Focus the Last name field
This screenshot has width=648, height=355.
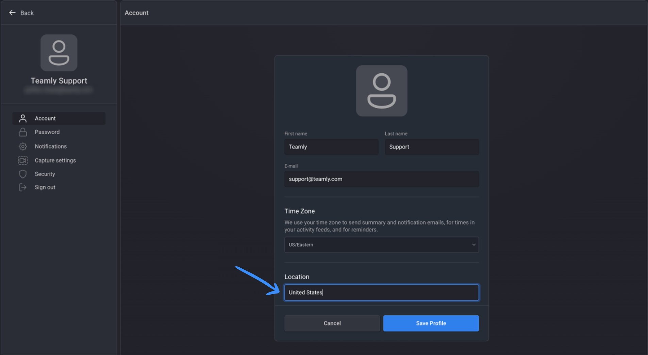pos(432,147)
